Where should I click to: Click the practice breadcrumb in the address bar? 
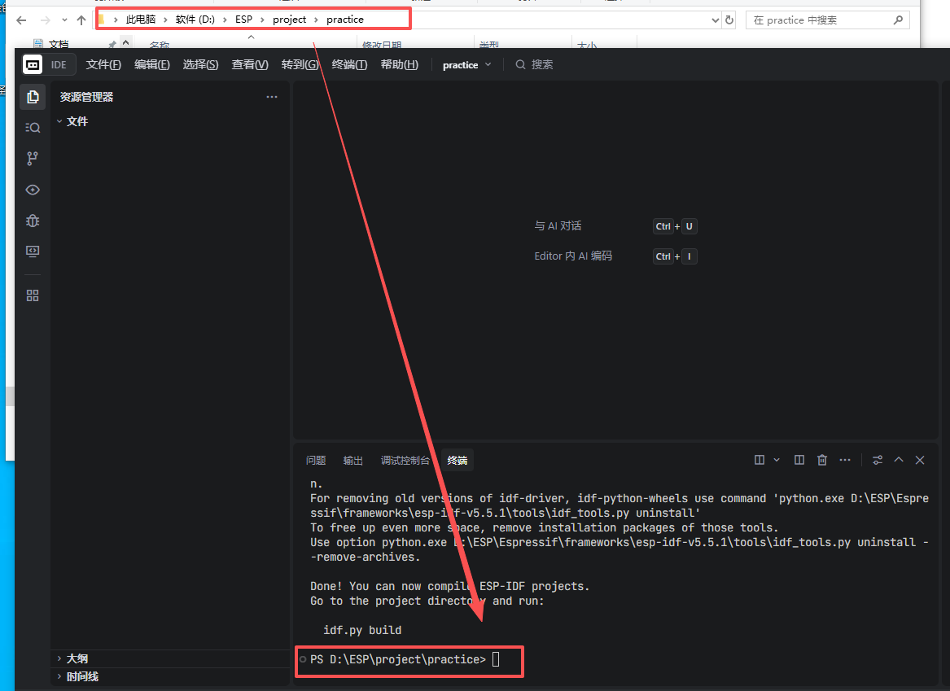coord(344,20)
